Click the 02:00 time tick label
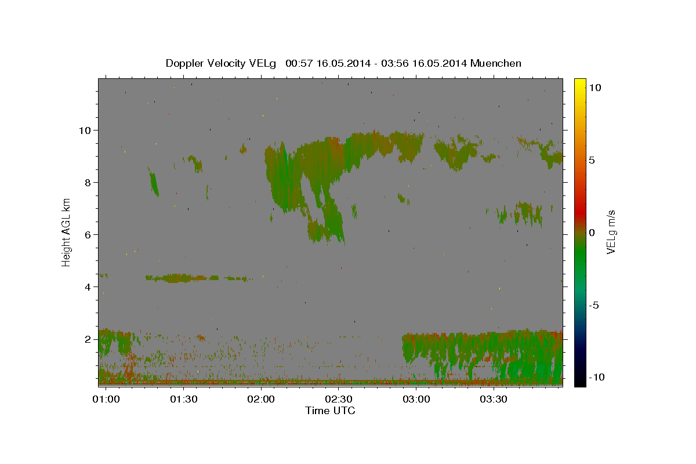Viewport: 696px width, 464px height. (x=261, y=400)
